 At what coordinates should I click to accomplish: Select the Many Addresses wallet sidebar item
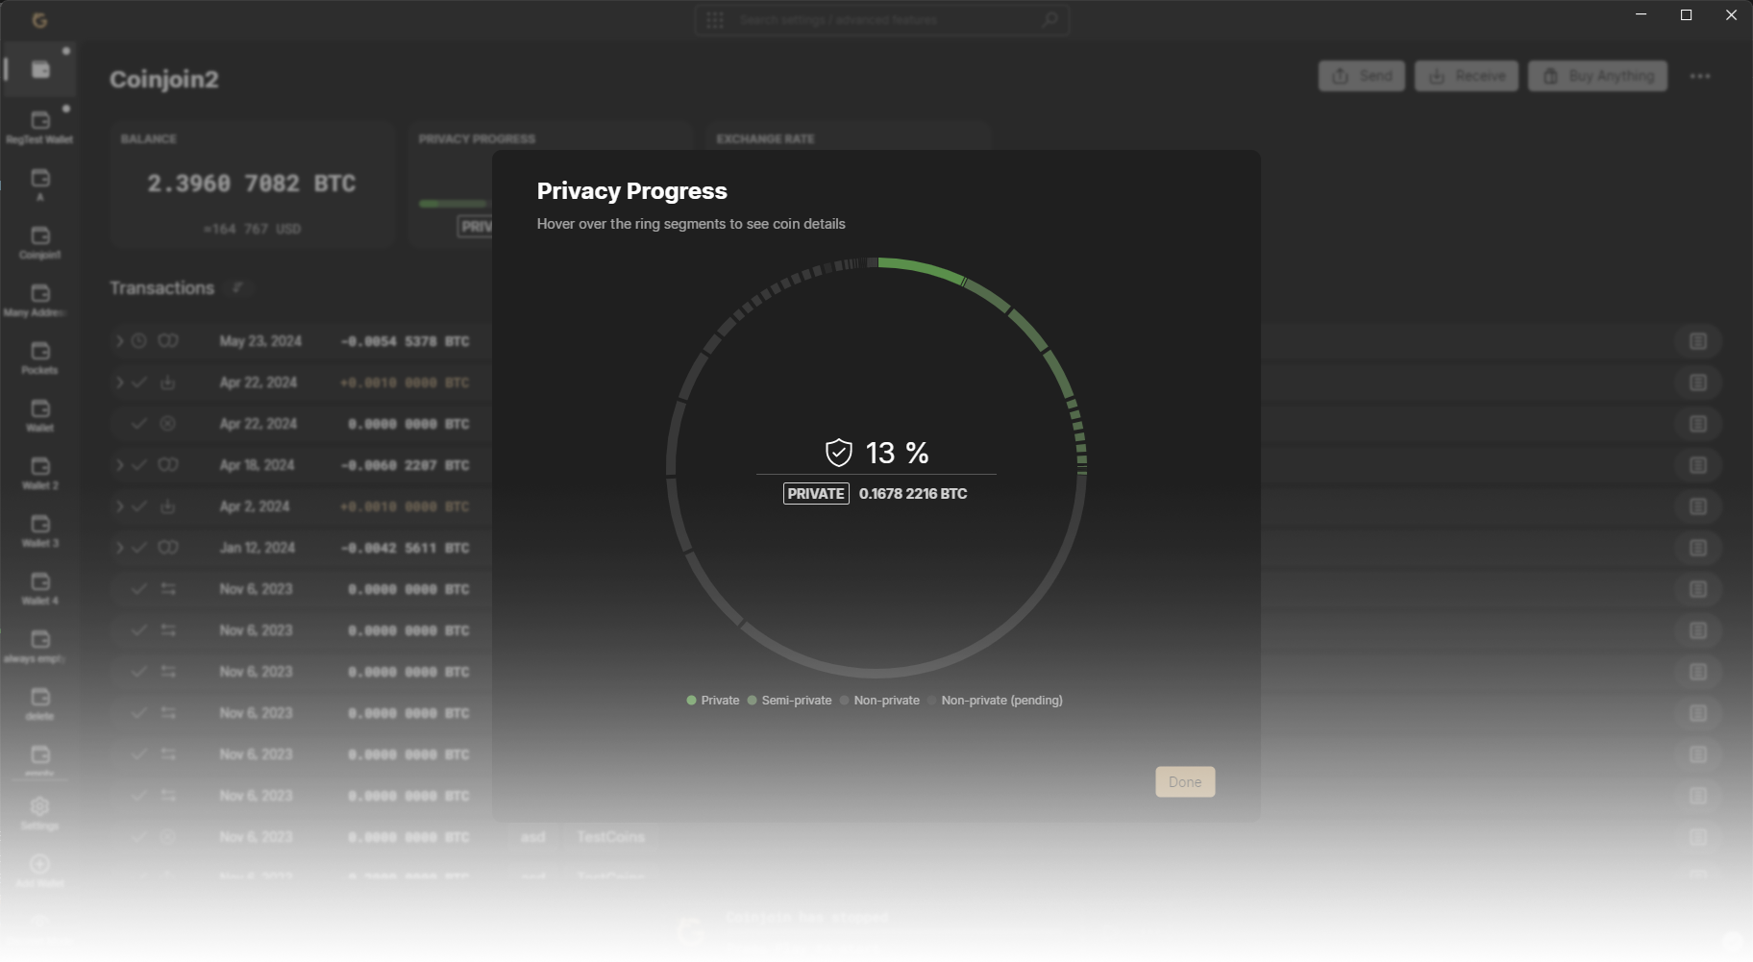pos(40,299)
